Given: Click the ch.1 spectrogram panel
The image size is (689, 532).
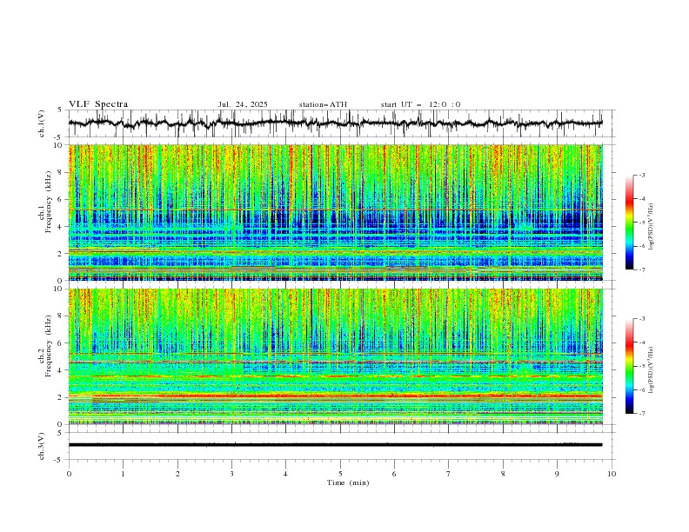Looking at the screenshot, I should [x=336, y=212].
